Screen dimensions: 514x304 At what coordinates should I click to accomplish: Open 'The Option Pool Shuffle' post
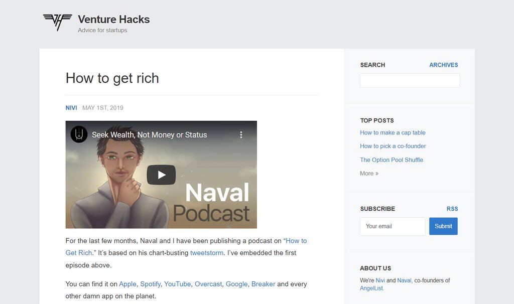(x=392, y=160)
